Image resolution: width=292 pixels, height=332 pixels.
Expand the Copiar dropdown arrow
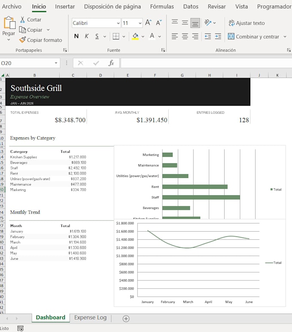48,30
